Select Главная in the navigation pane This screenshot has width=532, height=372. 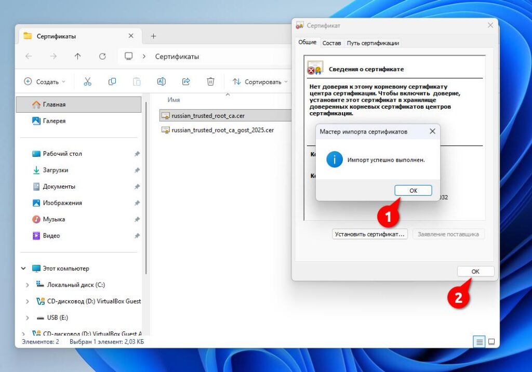tap(79, 104)
